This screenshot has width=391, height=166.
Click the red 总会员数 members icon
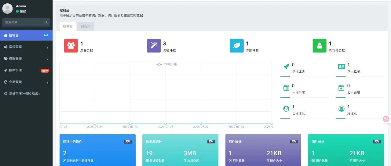click(x=71, y=46)
